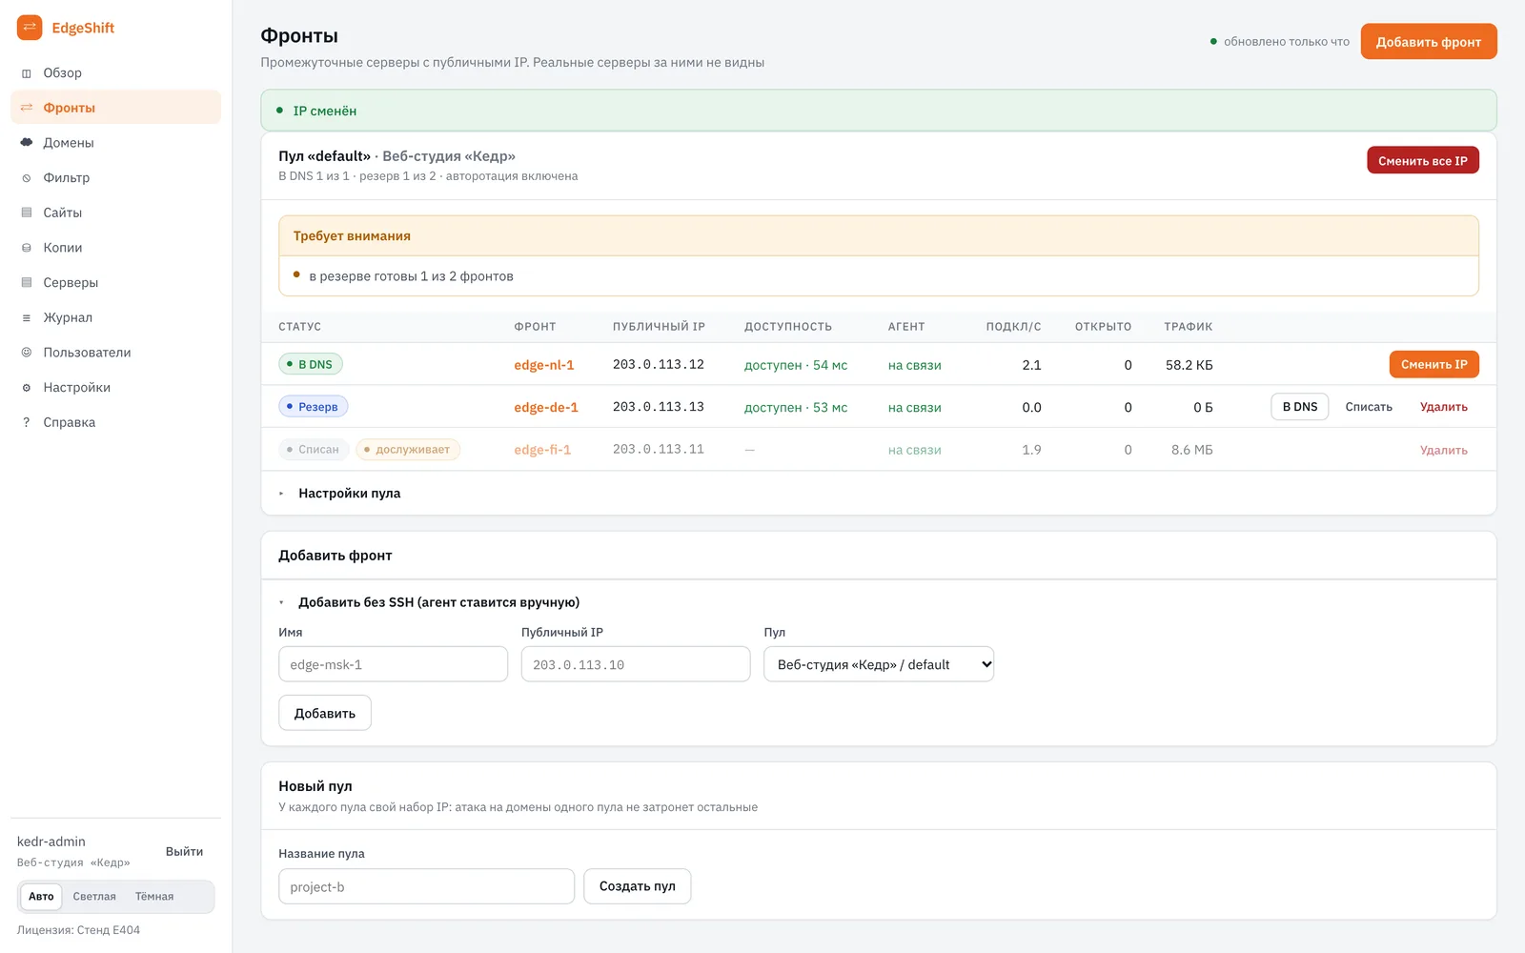Click the Сайты sidebar icon
The image size is (1525, 953).
[27, 213]
